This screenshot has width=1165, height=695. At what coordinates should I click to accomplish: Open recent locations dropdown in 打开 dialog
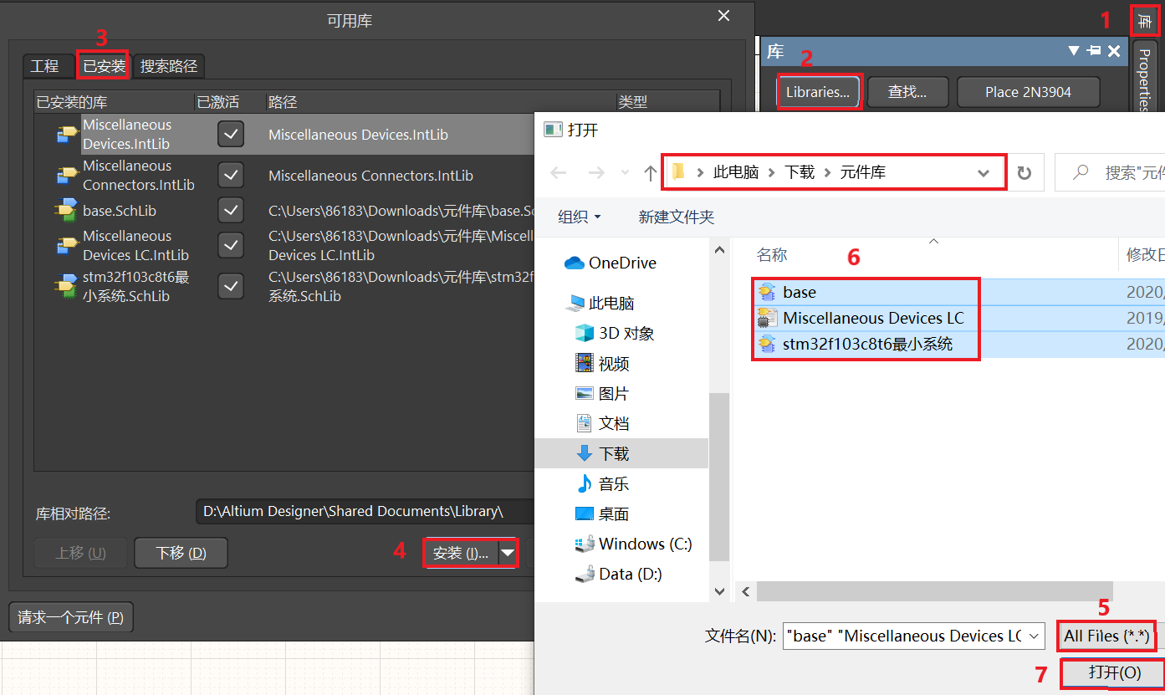point(626,173)
